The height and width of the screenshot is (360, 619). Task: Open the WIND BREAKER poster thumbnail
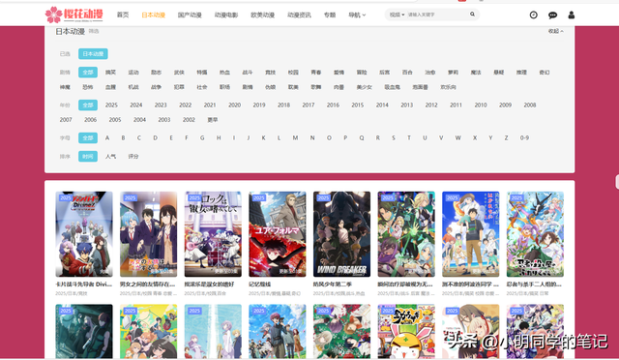tap(341, 234)
